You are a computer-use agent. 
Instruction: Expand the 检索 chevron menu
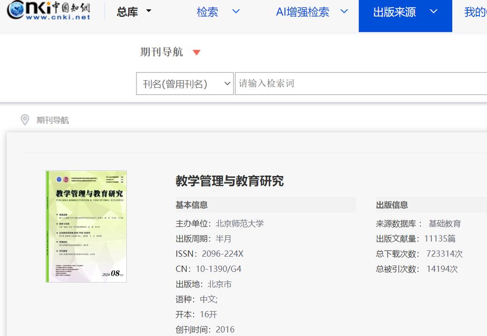click(x=236, y=12)
